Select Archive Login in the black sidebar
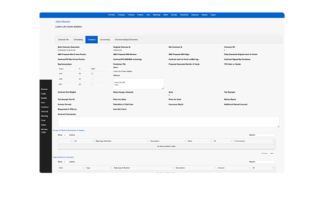 point(44,131)
